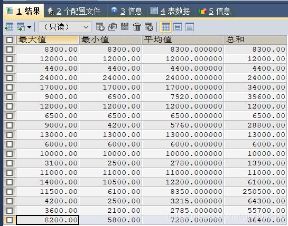Image resolution: width=288 pixels, height=226 pixels.
Task: Select the cell 7920.000000
Action: [x=183, y=97]
